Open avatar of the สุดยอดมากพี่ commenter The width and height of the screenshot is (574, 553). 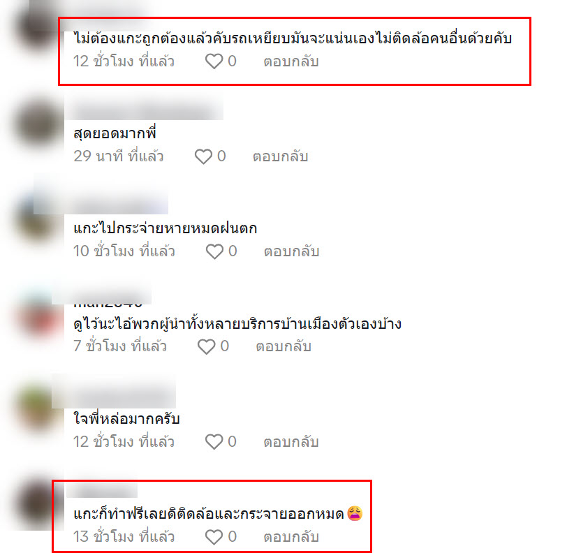tap(38, 124)
